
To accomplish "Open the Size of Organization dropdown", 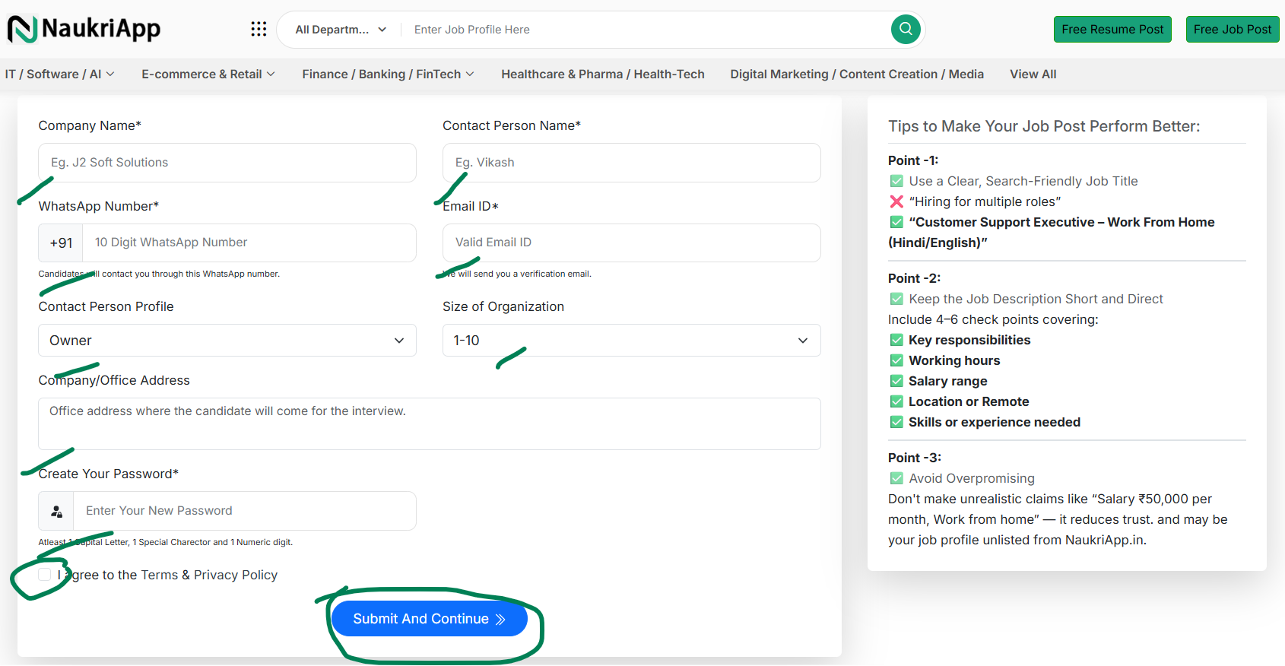I will (x=631, y=341).
